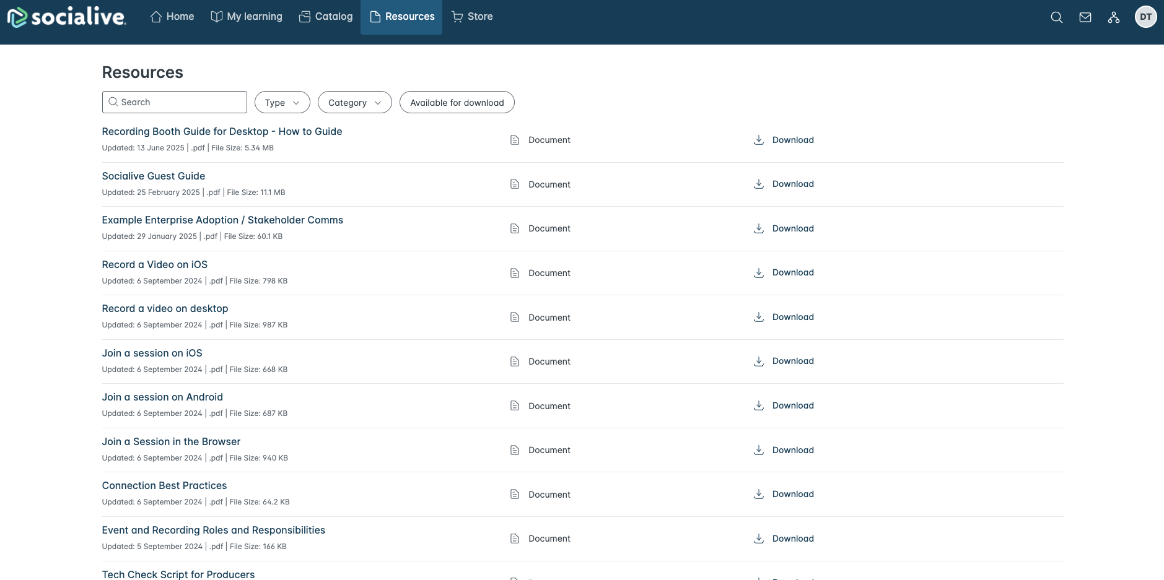This screenshot has height=580, width=1164.
Task: Click Download text for Join a session on Android
Action: (x=793, y=405)
